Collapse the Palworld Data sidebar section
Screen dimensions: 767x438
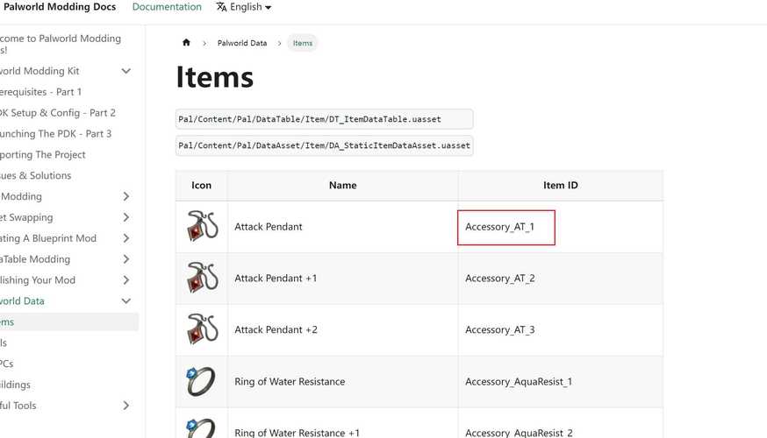(x=126, y=301)
